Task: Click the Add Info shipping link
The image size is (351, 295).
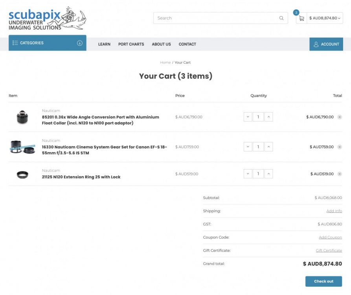Action: (334, 211)
